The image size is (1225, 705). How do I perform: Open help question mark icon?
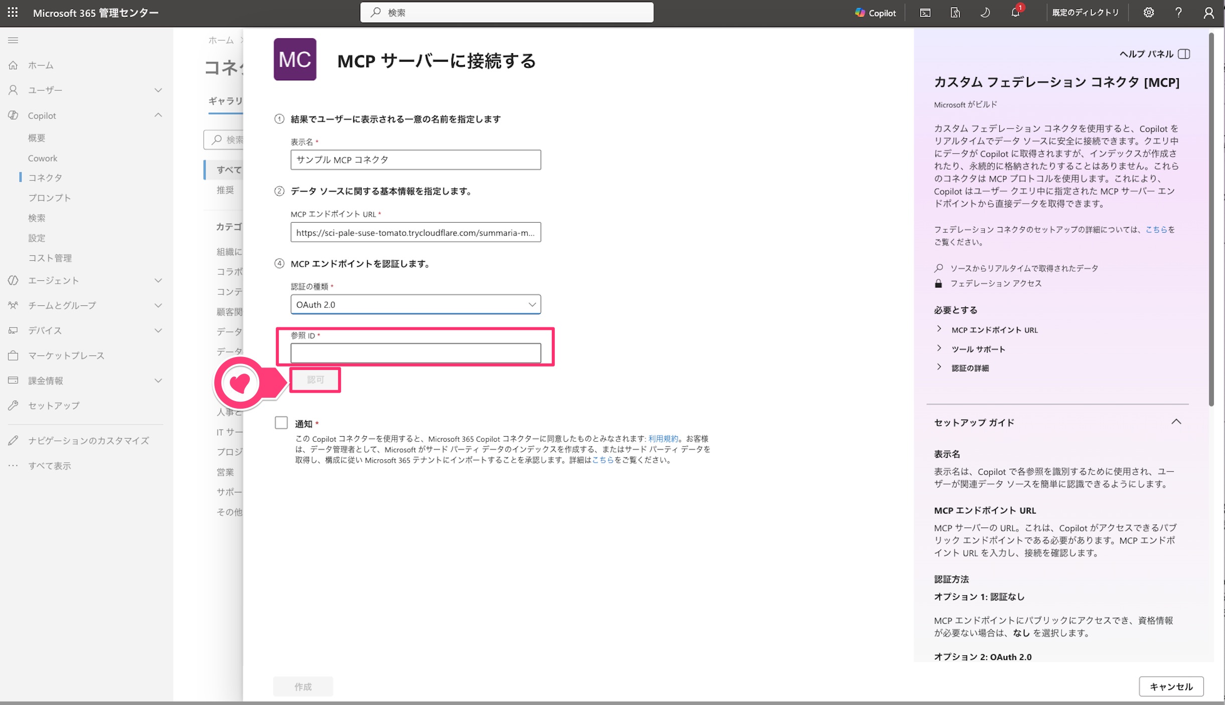(1178, 13)
